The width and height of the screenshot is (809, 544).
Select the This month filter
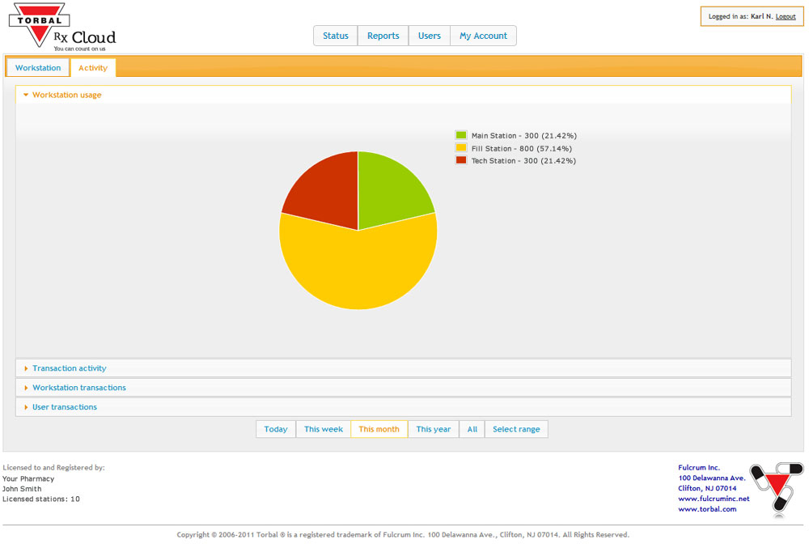379,429
